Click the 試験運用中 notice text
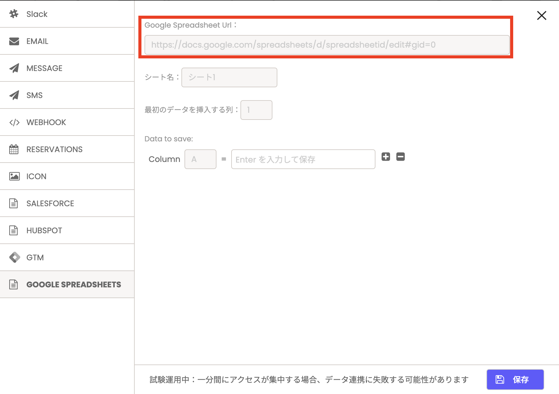The width and height of the screenshot is (559, 394). point(309,380)
